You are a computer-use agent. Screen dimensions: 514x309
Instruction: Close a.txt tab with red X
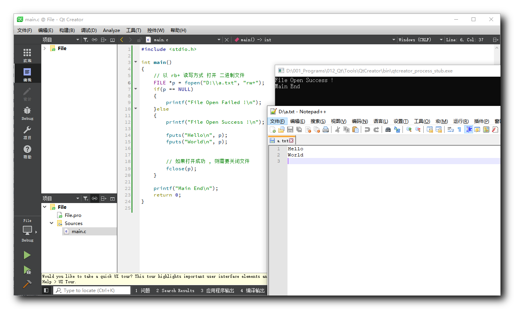coord(291,141)
